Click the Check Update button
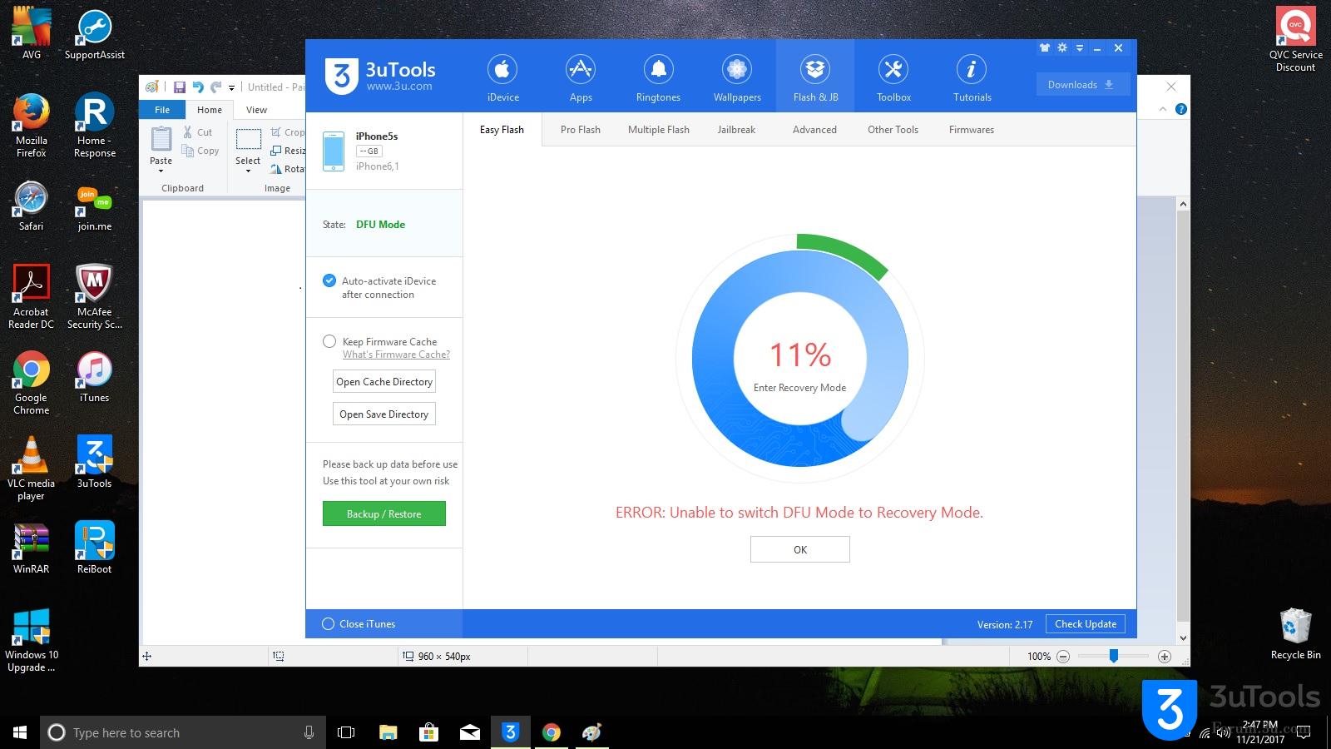The image size is (1331, 749). point(1086,624)
